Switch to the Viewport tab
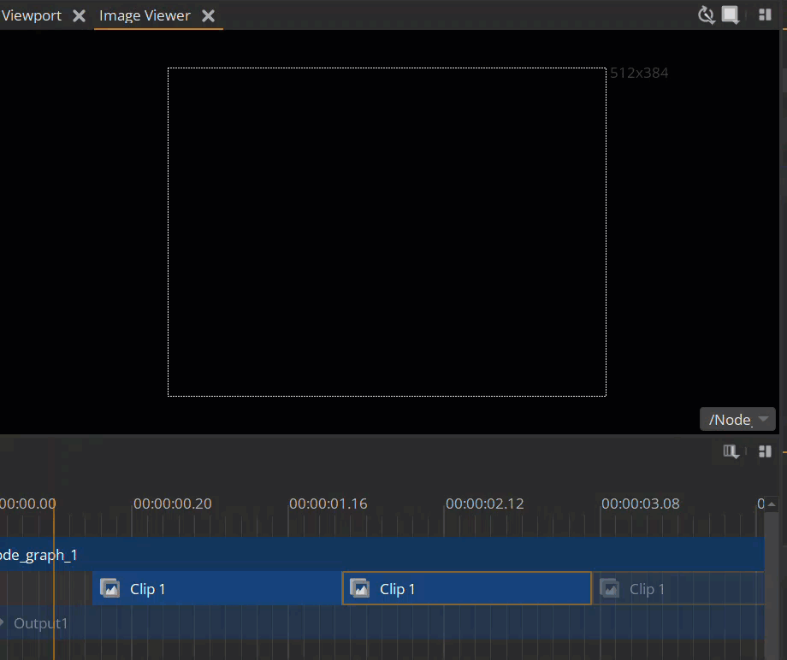The height and width of the screenshot is (660, 787). 32,15
